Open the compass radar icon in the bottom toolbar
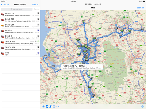This screenshot has width=146, height=109. pos(54,106)
